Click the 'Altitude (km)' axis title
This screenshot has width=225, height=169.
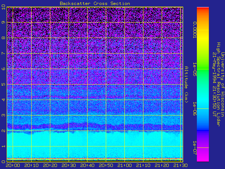coord(186,84)
